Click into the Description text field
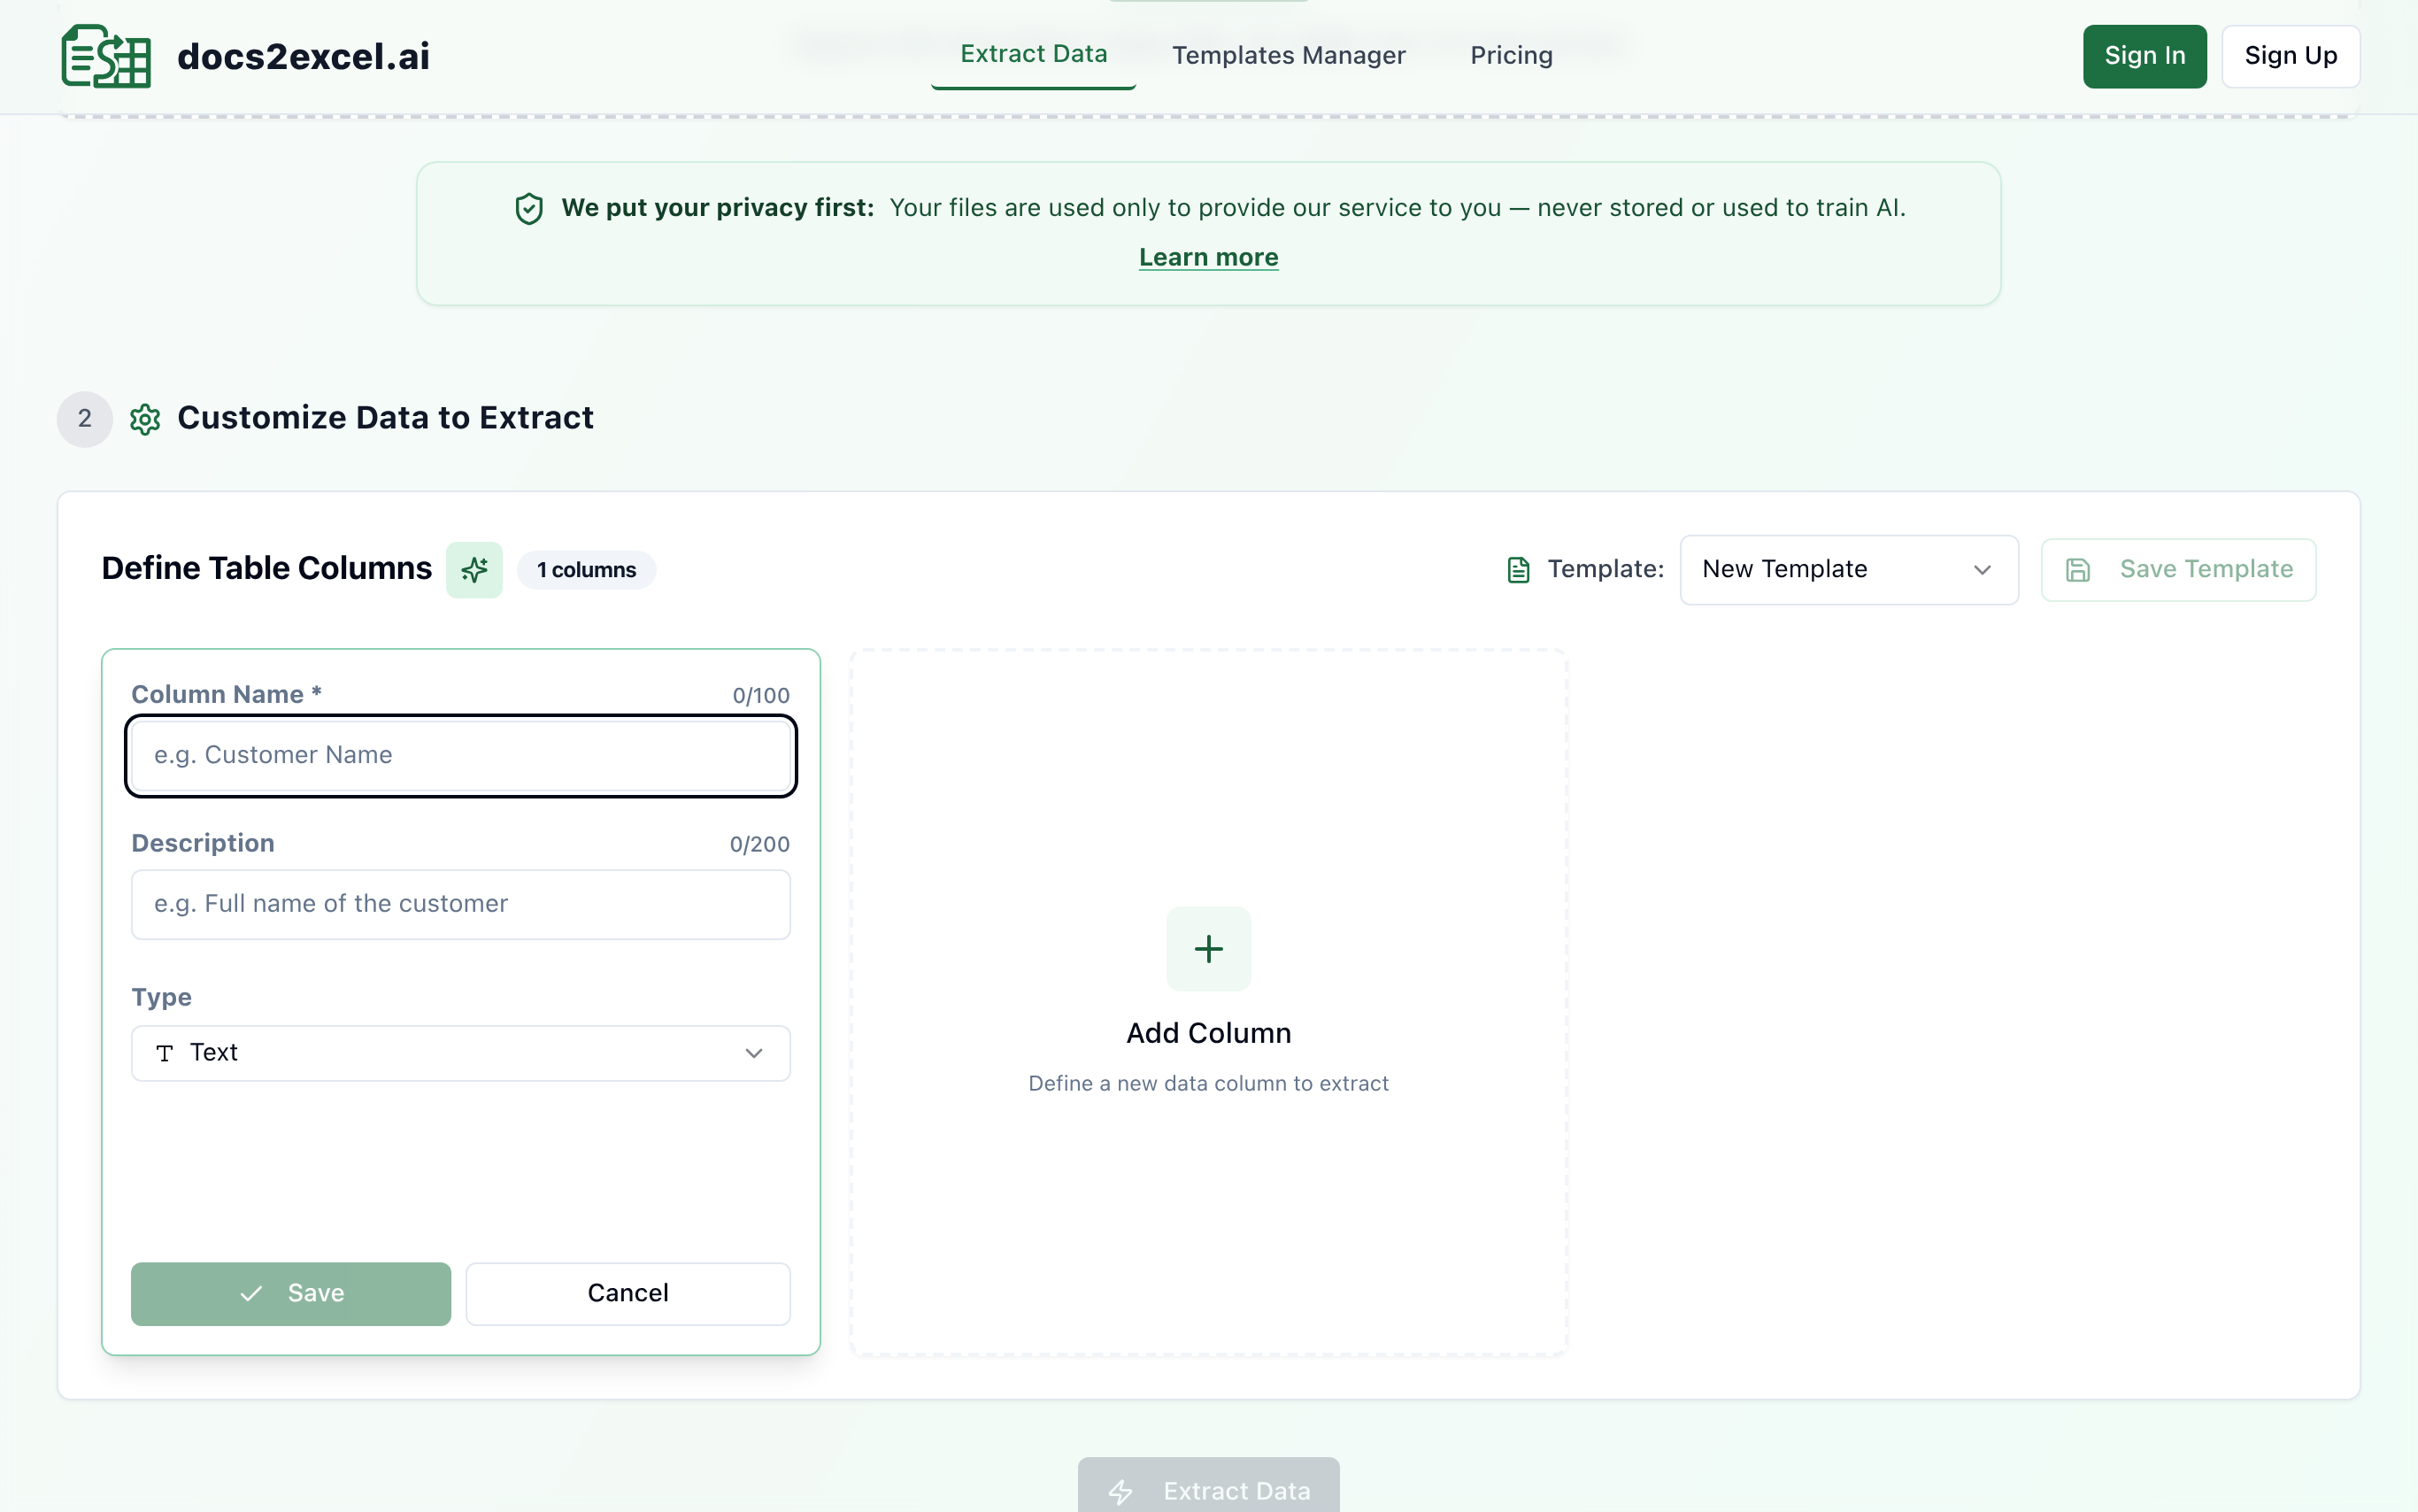This screenshot has width=2418, height=1512. tap(460, 904)
